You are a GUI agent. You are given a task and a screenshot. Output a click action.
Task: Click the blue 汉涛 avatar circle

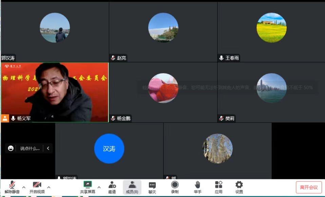click(x=109, y=148)
